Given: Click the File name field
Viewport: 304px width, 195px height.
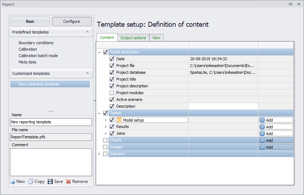Looking at the screenshot, I should pos(51,137).
